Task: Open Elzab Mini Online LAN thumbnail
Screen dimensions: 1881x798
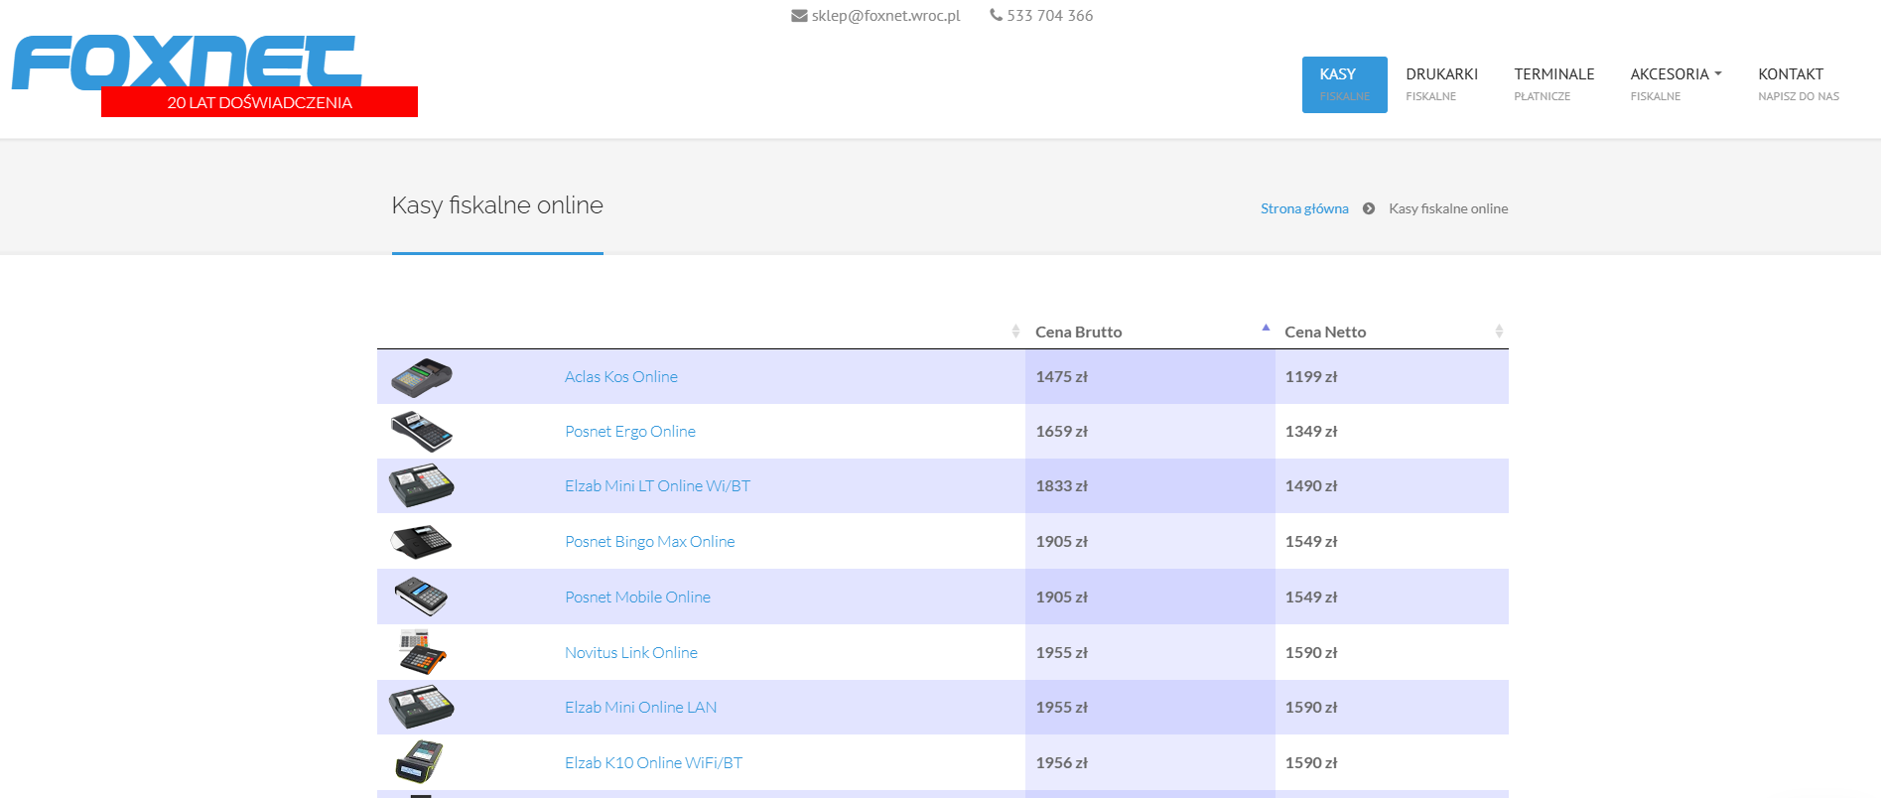Action: pos(422,707)
